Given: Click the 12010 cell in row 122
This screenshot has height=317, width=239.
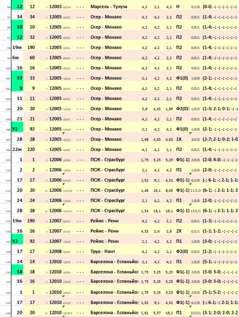Looking at the screenshot, I should tap(55, 292).
